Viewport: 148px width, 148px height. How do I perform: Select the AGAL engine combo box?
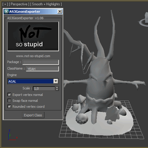click(x=33, y=81)
